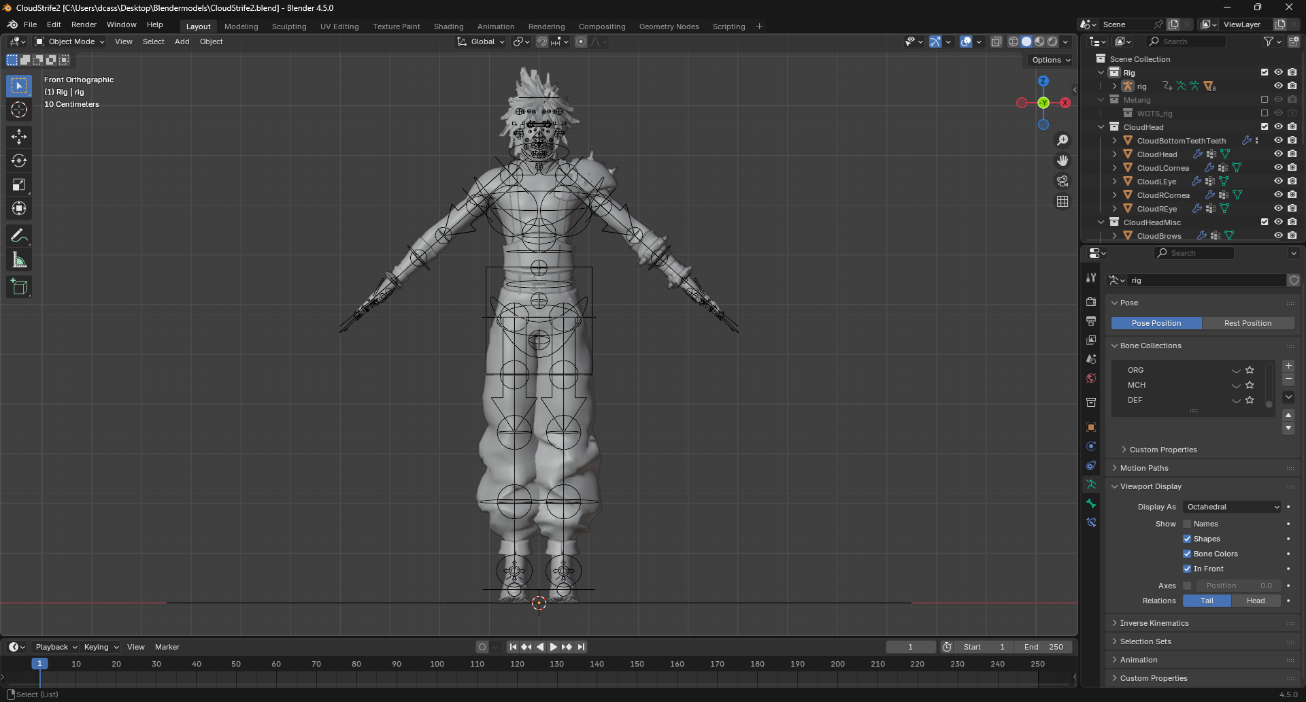1306x702 pixels.
Task: Open the Render properties tab icon
Action: click(1091, 301)
